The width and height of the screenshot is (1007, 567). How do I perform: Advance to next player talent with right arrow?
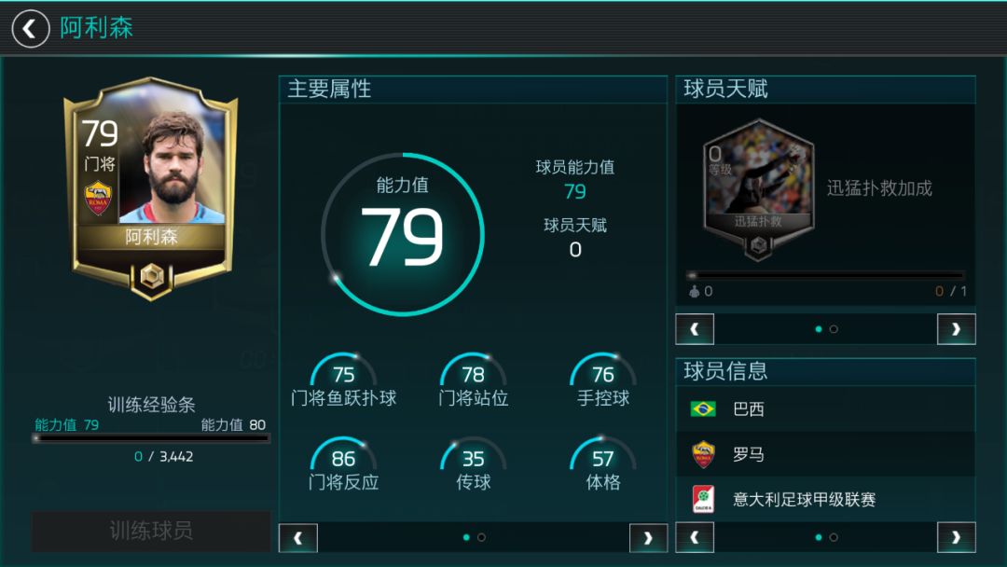pyautogui.click(x=957, y=329)
